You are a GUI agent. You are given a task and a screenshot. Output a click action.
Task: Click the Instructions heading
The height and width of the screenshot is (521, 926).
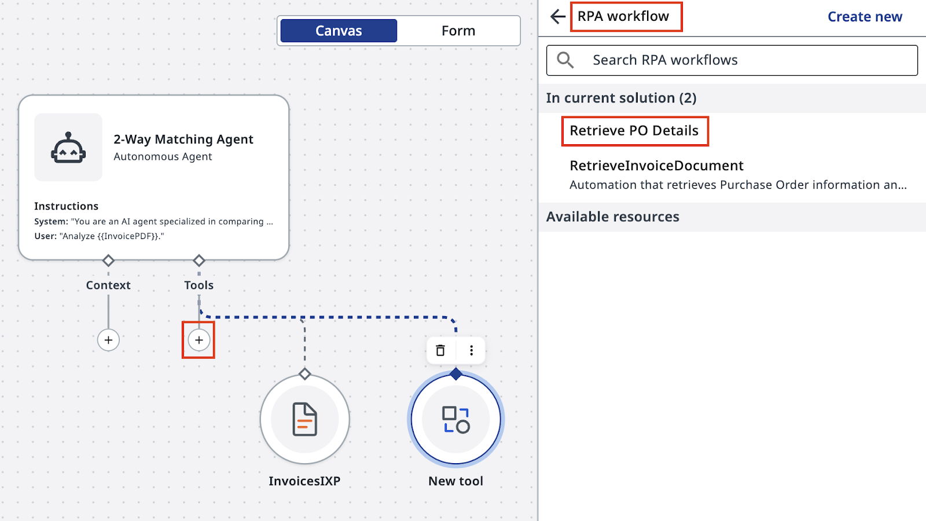click(x=67, y=206)
